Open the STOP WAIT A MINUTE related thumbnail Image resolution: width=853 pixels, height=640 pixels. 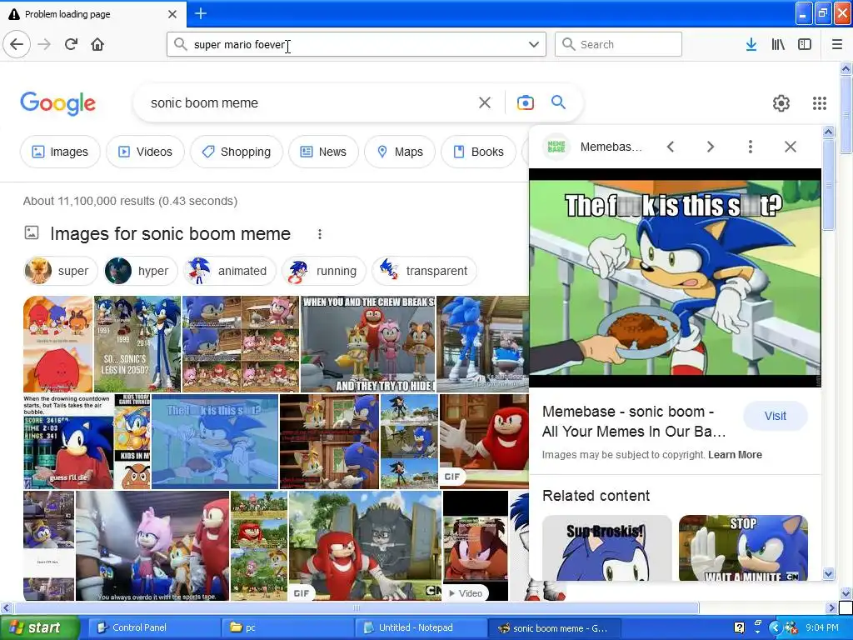[x=743, y=547]
